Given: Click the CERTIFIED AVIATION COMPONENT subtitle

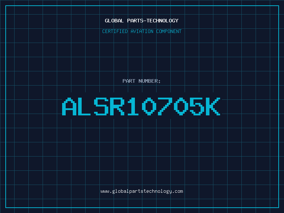Looking at the screenshot, I should (142, 31).
